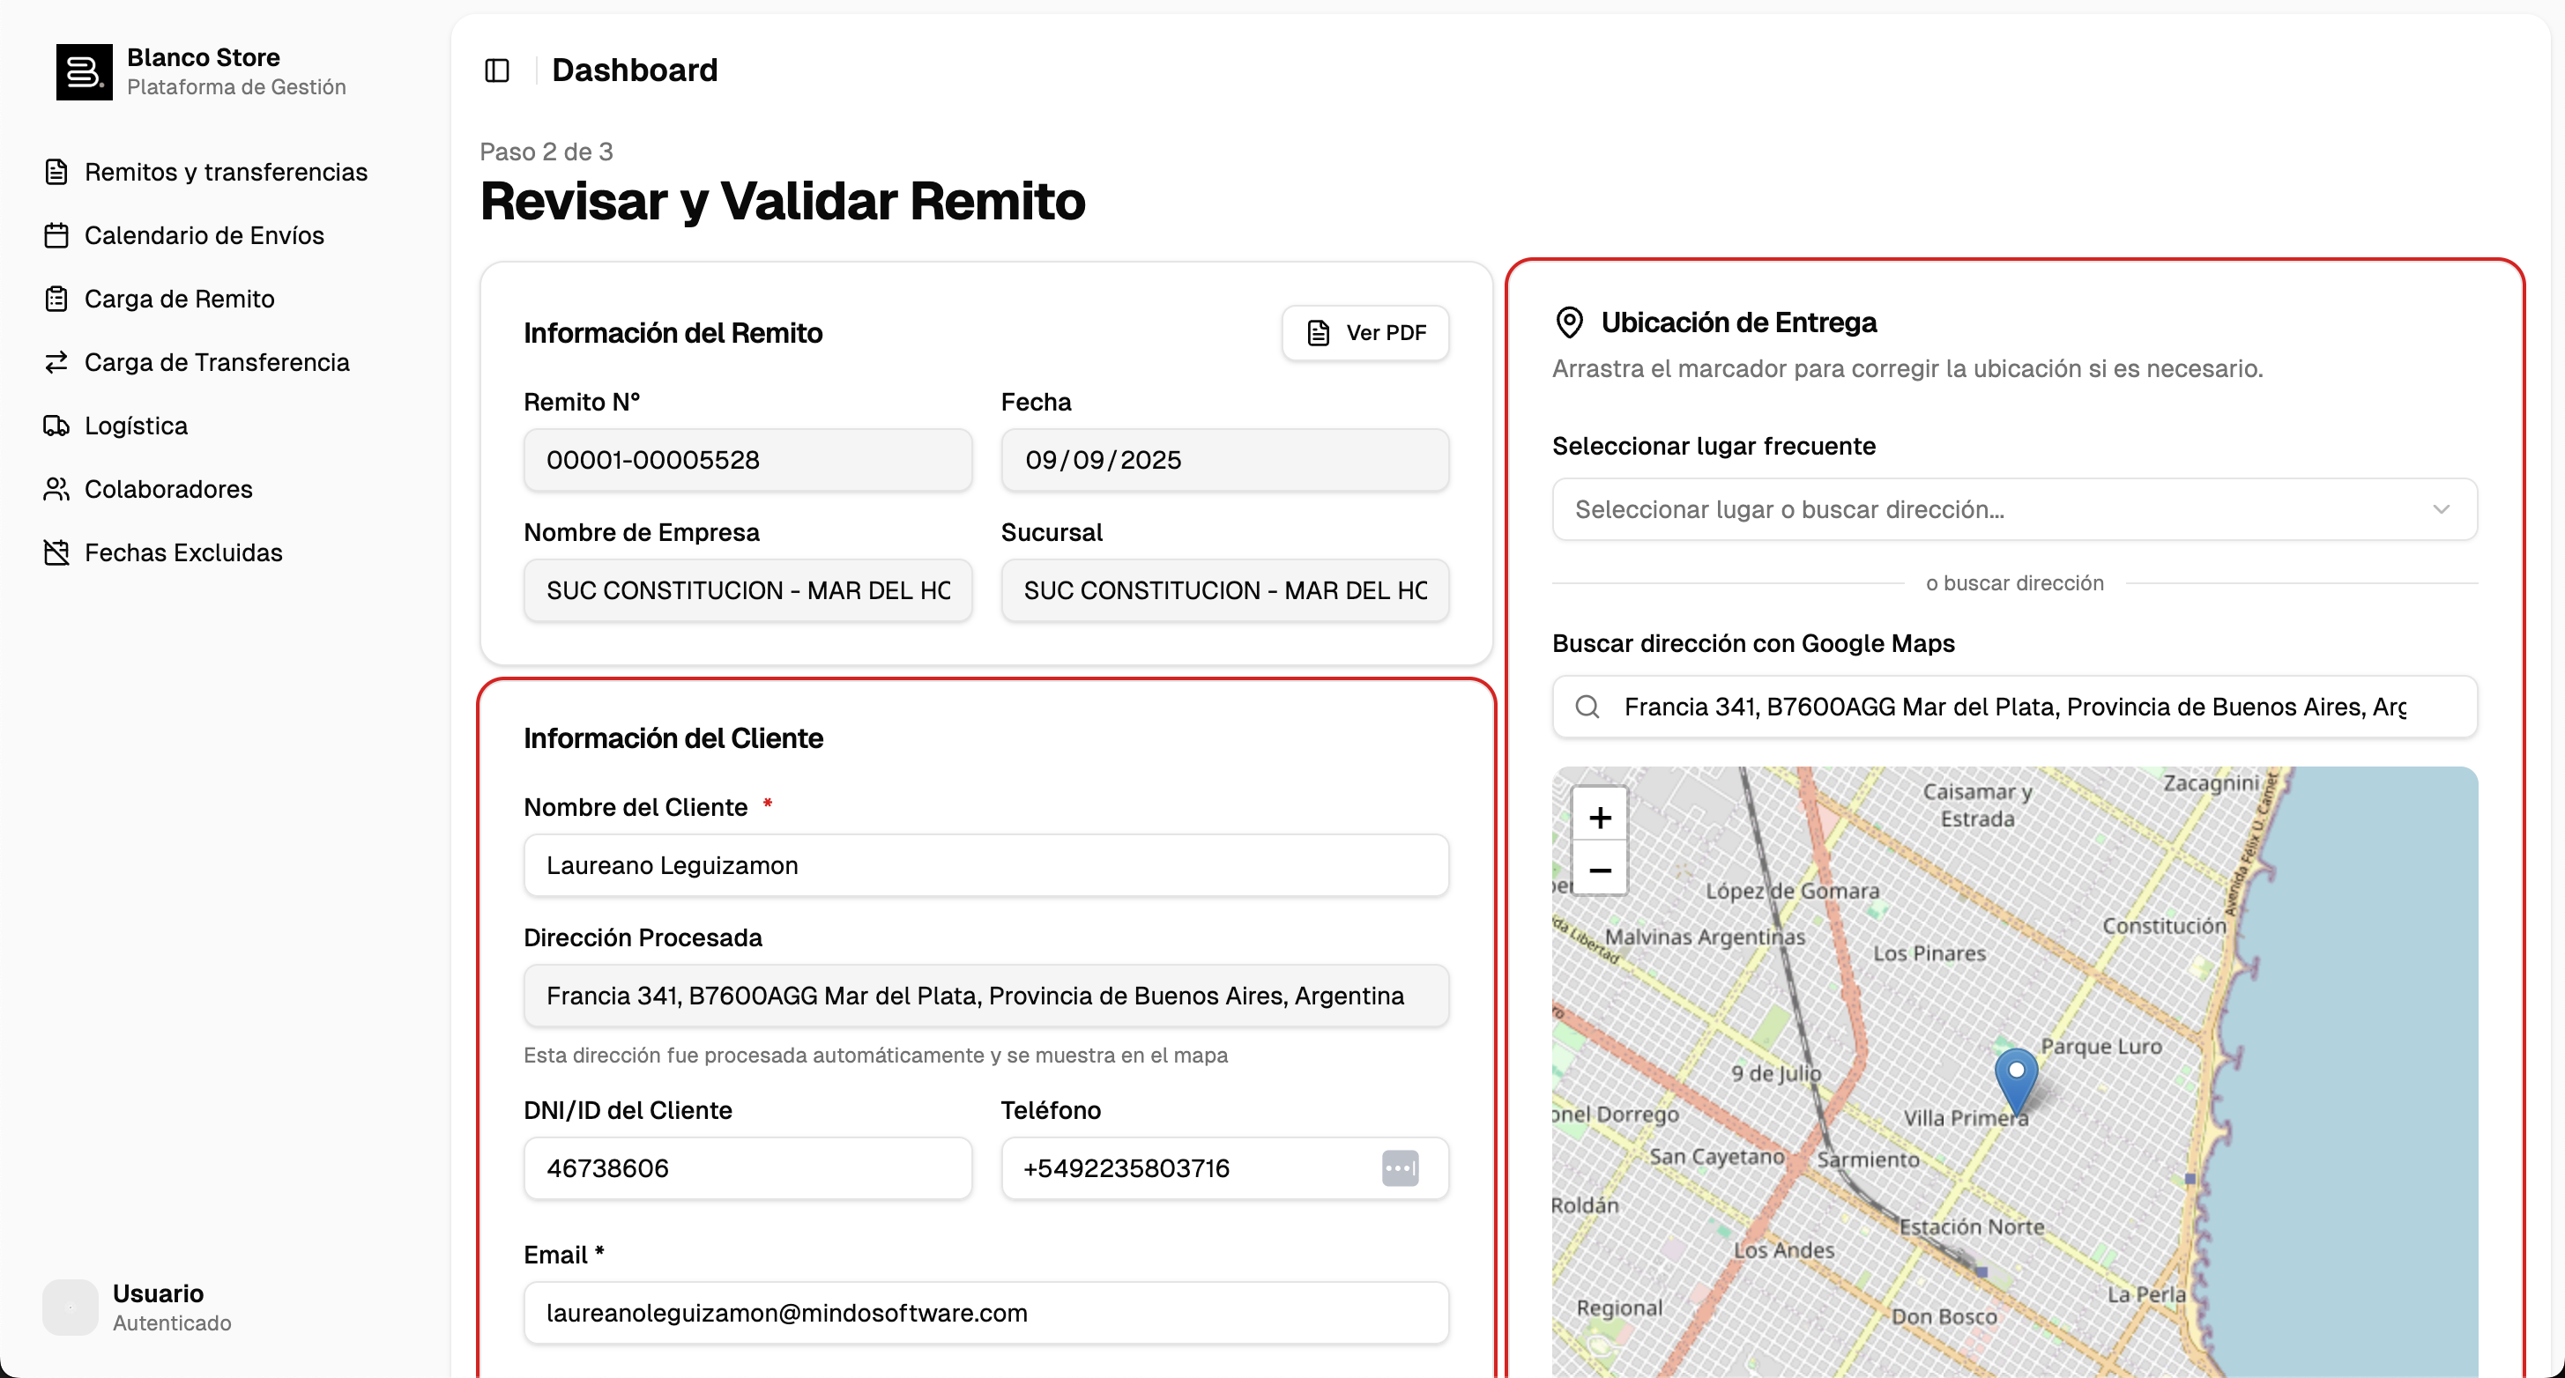Navigate to Logística section
This screenshot has width=2565, height=1378.
[x=136, y=426]
